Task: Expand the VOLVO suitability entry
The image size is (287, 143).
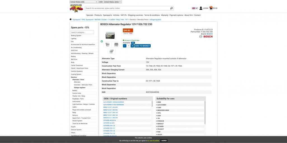Action: point(159,135)
